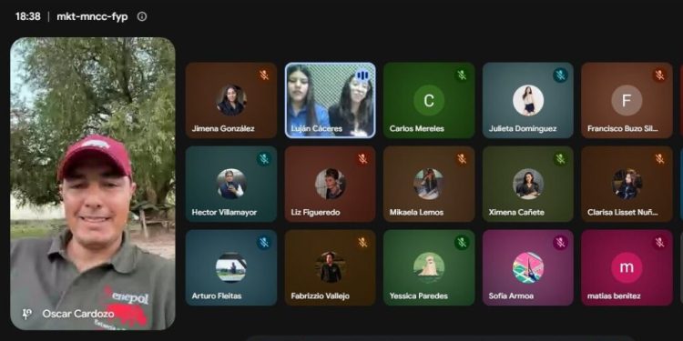Click Julieta Domínguez's profile photo
The height and width of the screenshot is (341, 683).
pos(528,100)
